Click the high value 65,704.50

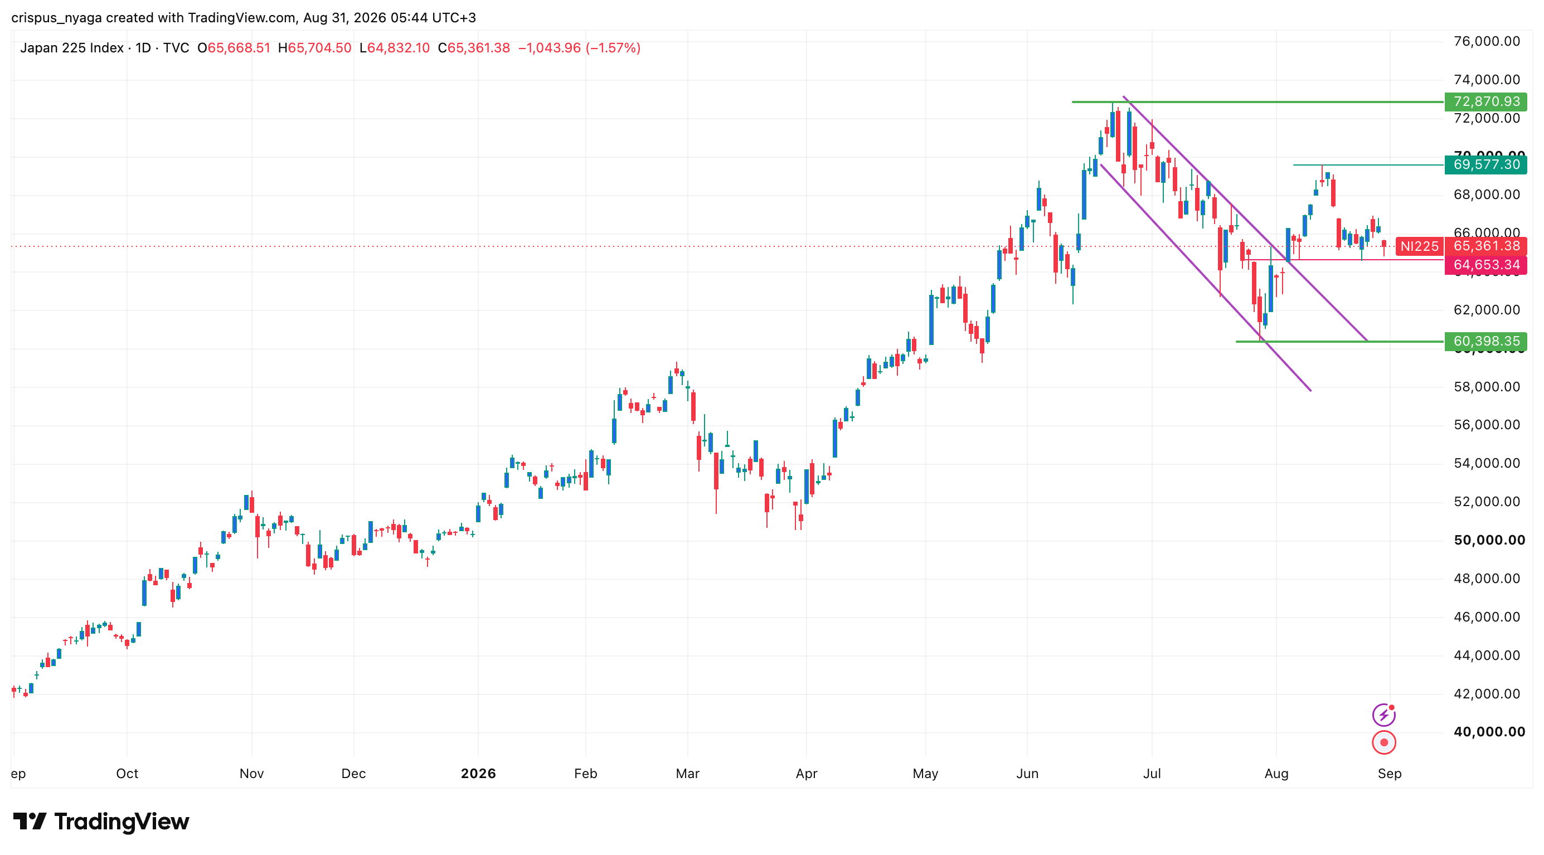pyautogui.click(x=319, y=48)
